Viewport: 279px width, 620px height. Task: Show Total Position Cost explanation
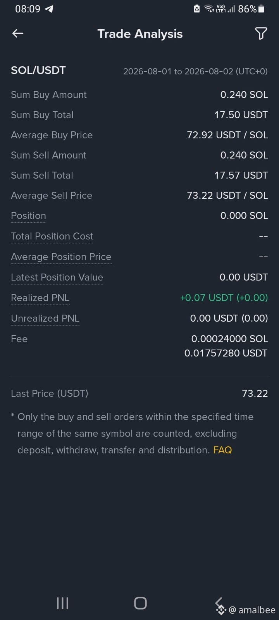(x=52, y=236)
